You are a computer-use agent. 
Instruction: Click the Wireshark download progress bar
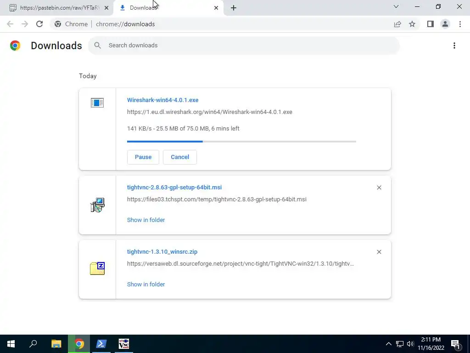click(241, 142)
